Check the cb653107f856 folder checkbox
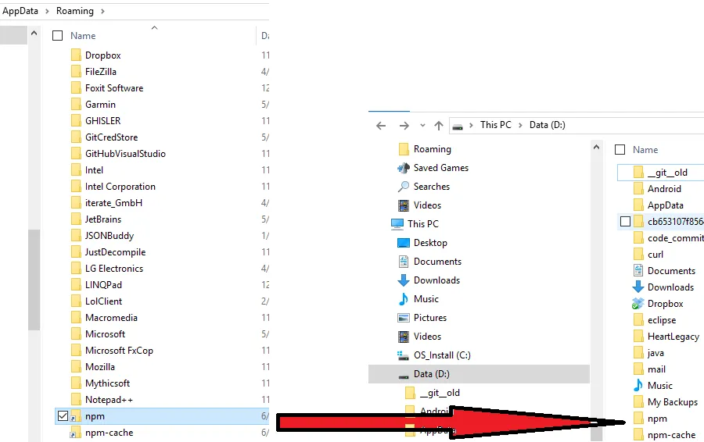Viewport: 704px width, 442px height. click(625, 222)
